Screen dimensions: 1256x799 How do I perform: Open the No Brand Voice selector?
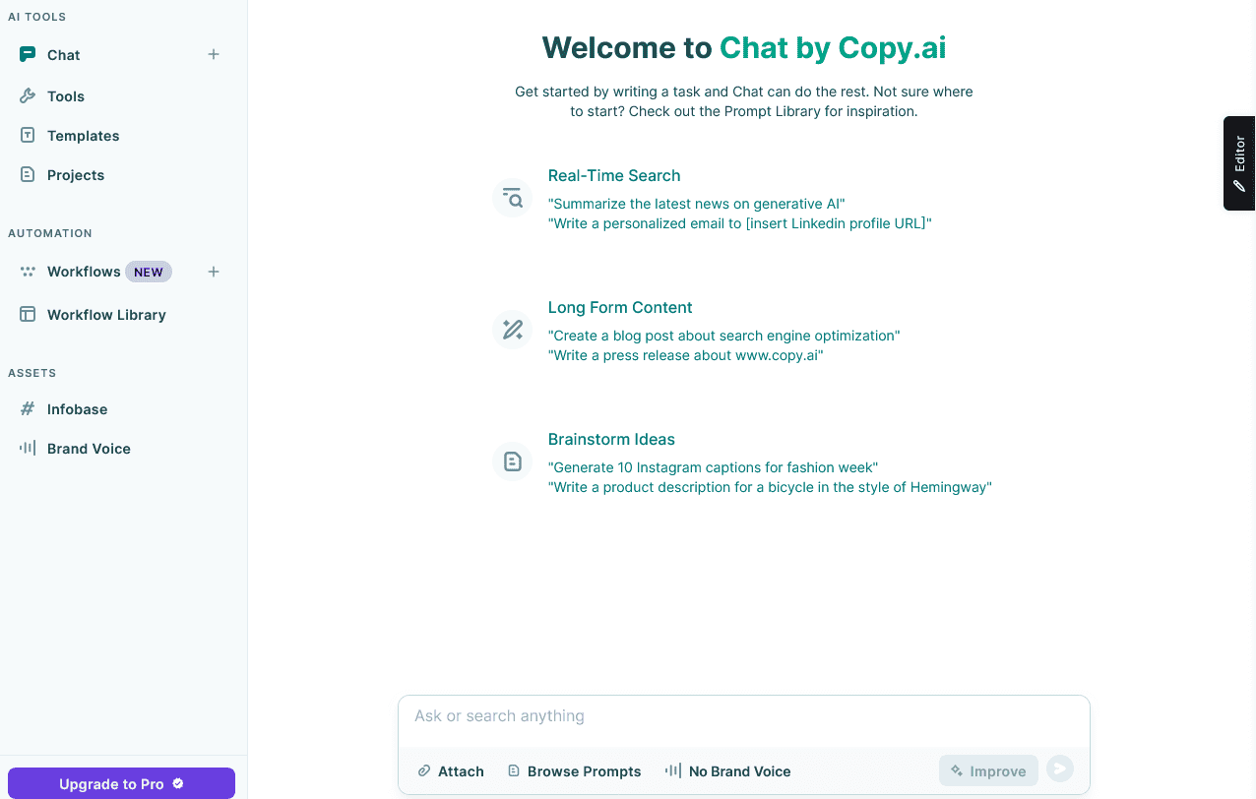tap(728, 770)
